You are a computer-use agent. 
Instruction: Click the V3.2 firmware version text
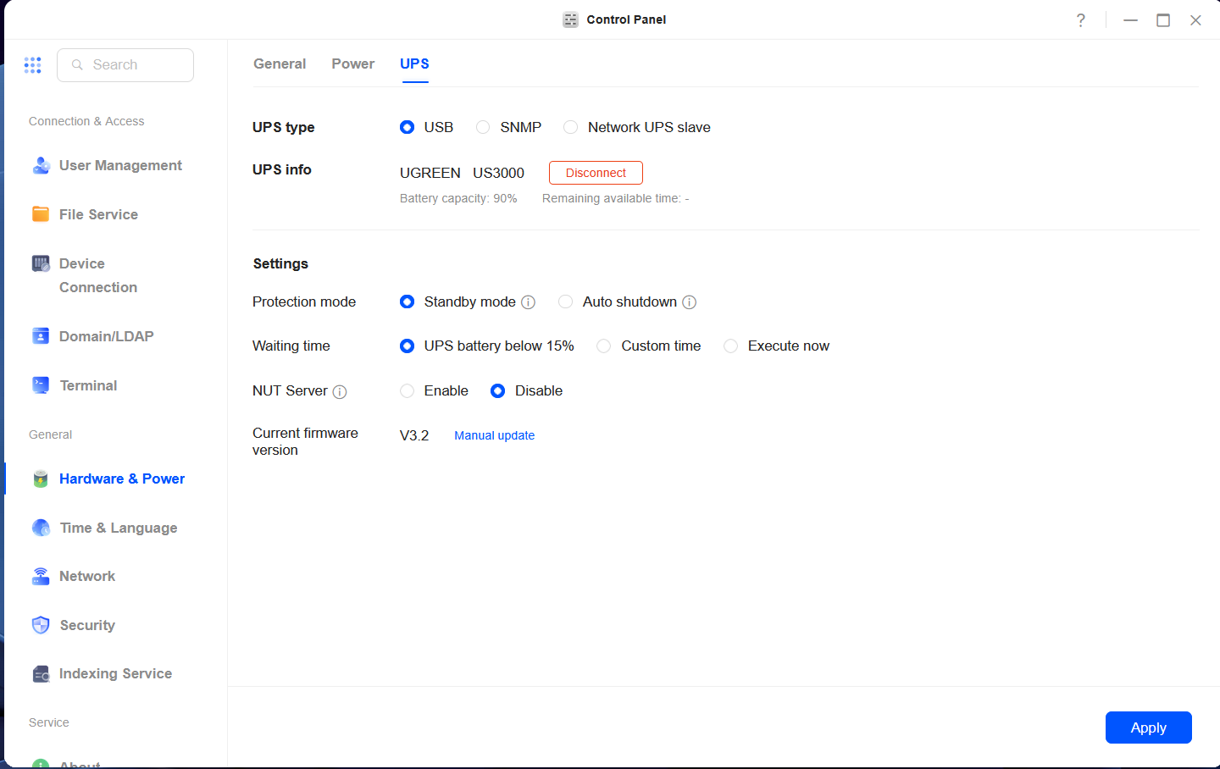coord(414,435)
